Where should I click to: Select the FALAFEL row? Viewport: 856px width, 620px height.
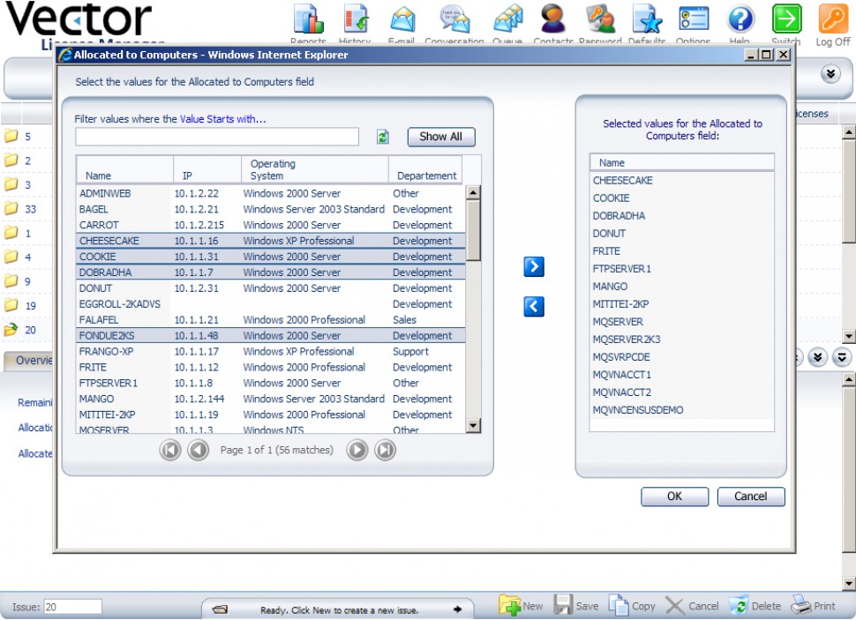point(271,320)
